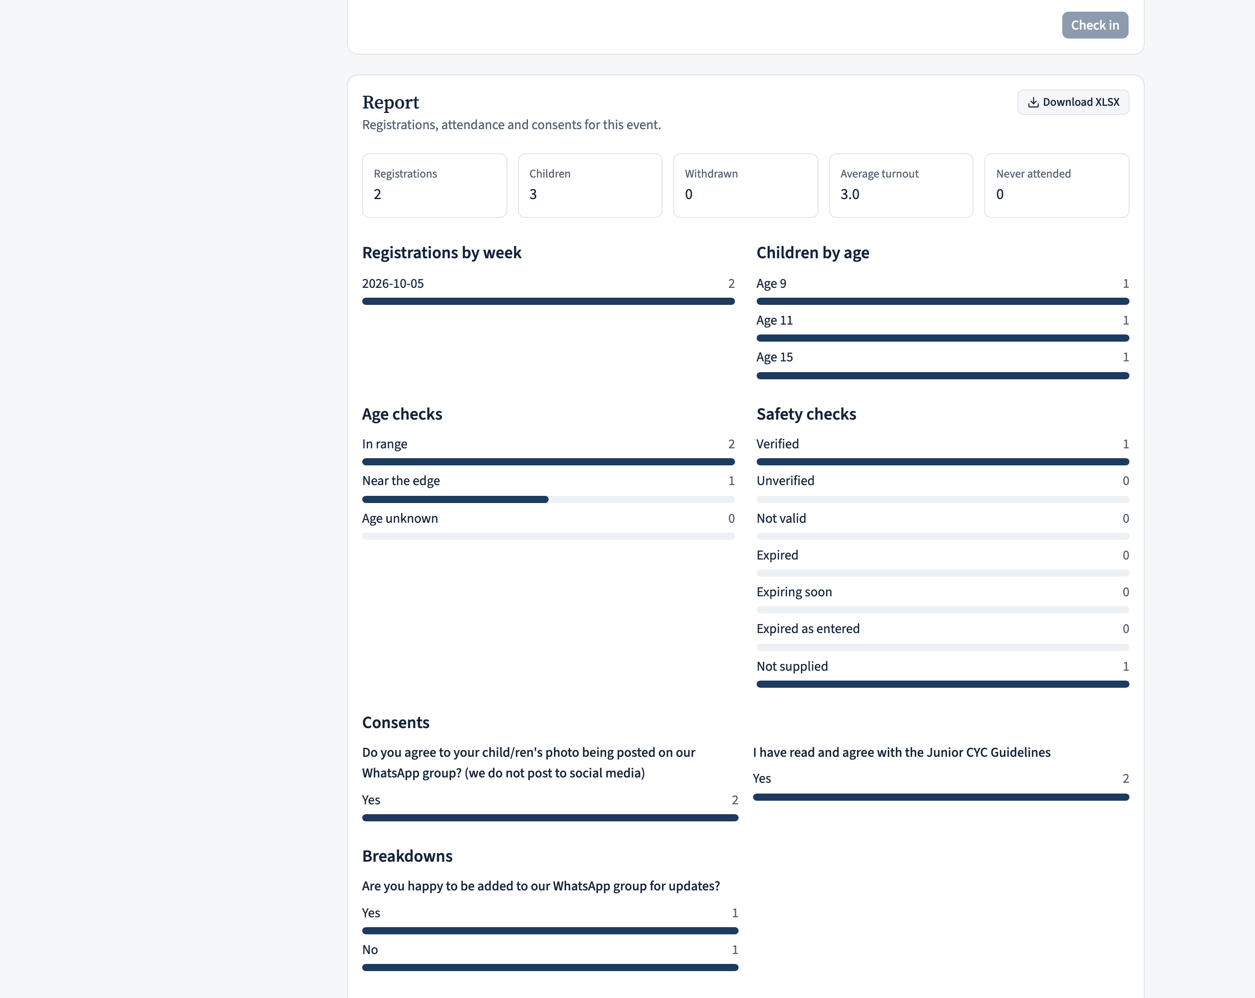Select the Children stat card

pyautogui.click(x=590, y=185)
